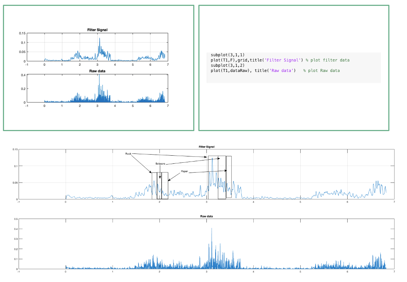Screen dimensions: 407x282
Task: Click the green comment '% plot filter data'
Action: click(x=327, y=60)
